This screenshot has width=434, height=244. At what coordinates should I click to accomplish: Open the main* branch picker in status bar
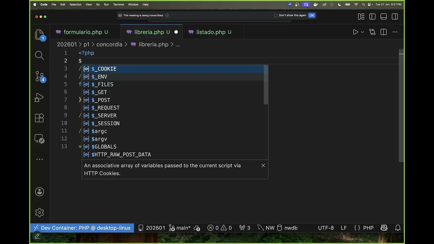tap(180, 228)
